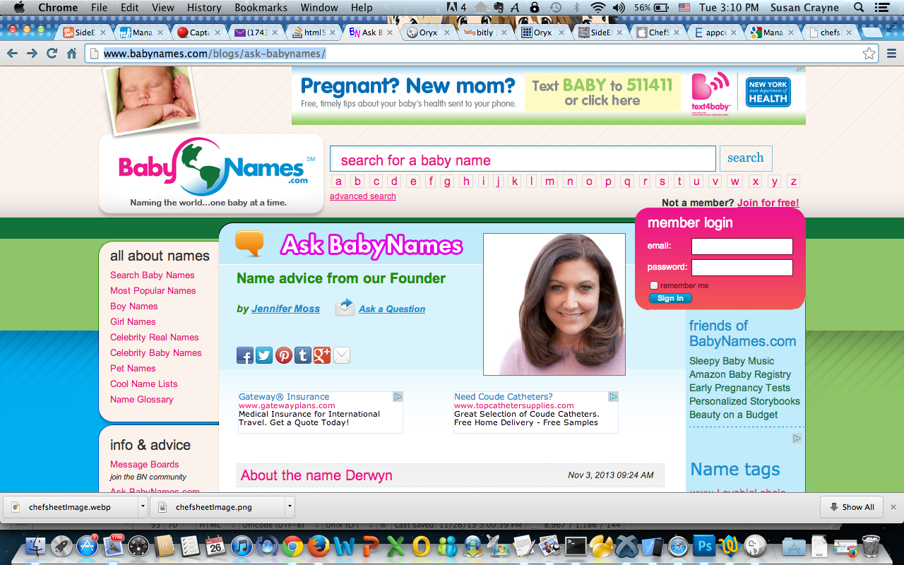Switch to the html5 tab

point(315,32)
